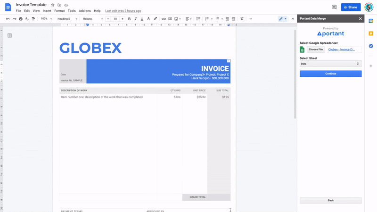This screenshot has width=377, height=212.
Task: Click the Choose File button
Action: [x=316, y=49]
